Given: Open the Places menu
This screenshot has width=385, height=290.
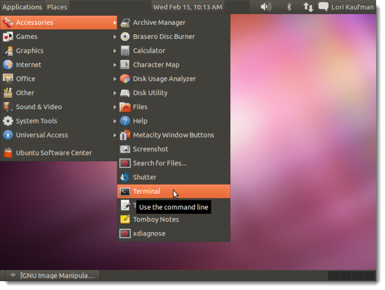Looking at the screenshot, I should pyautogui.click(x=57, y=7).
